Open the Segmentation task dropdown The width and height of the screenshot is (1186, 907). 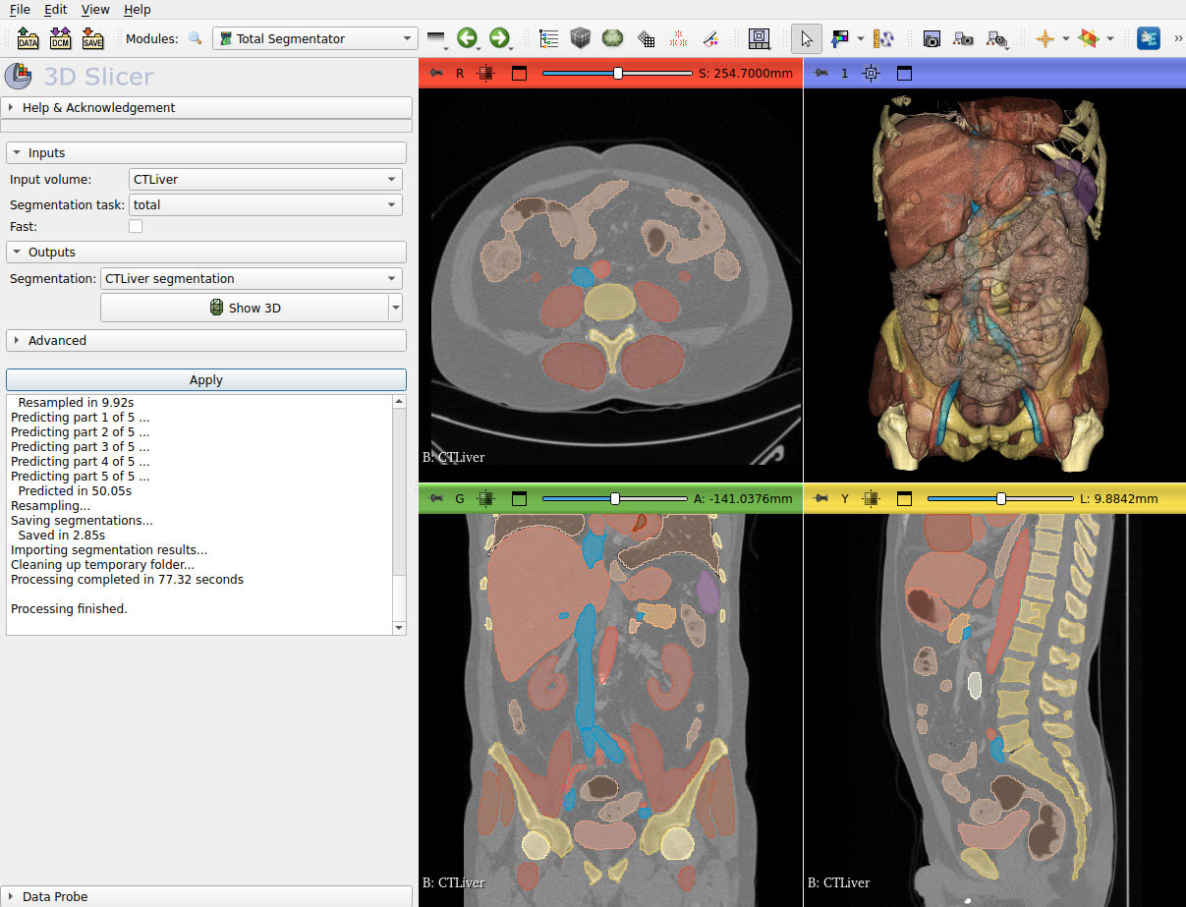pos(264,204)
